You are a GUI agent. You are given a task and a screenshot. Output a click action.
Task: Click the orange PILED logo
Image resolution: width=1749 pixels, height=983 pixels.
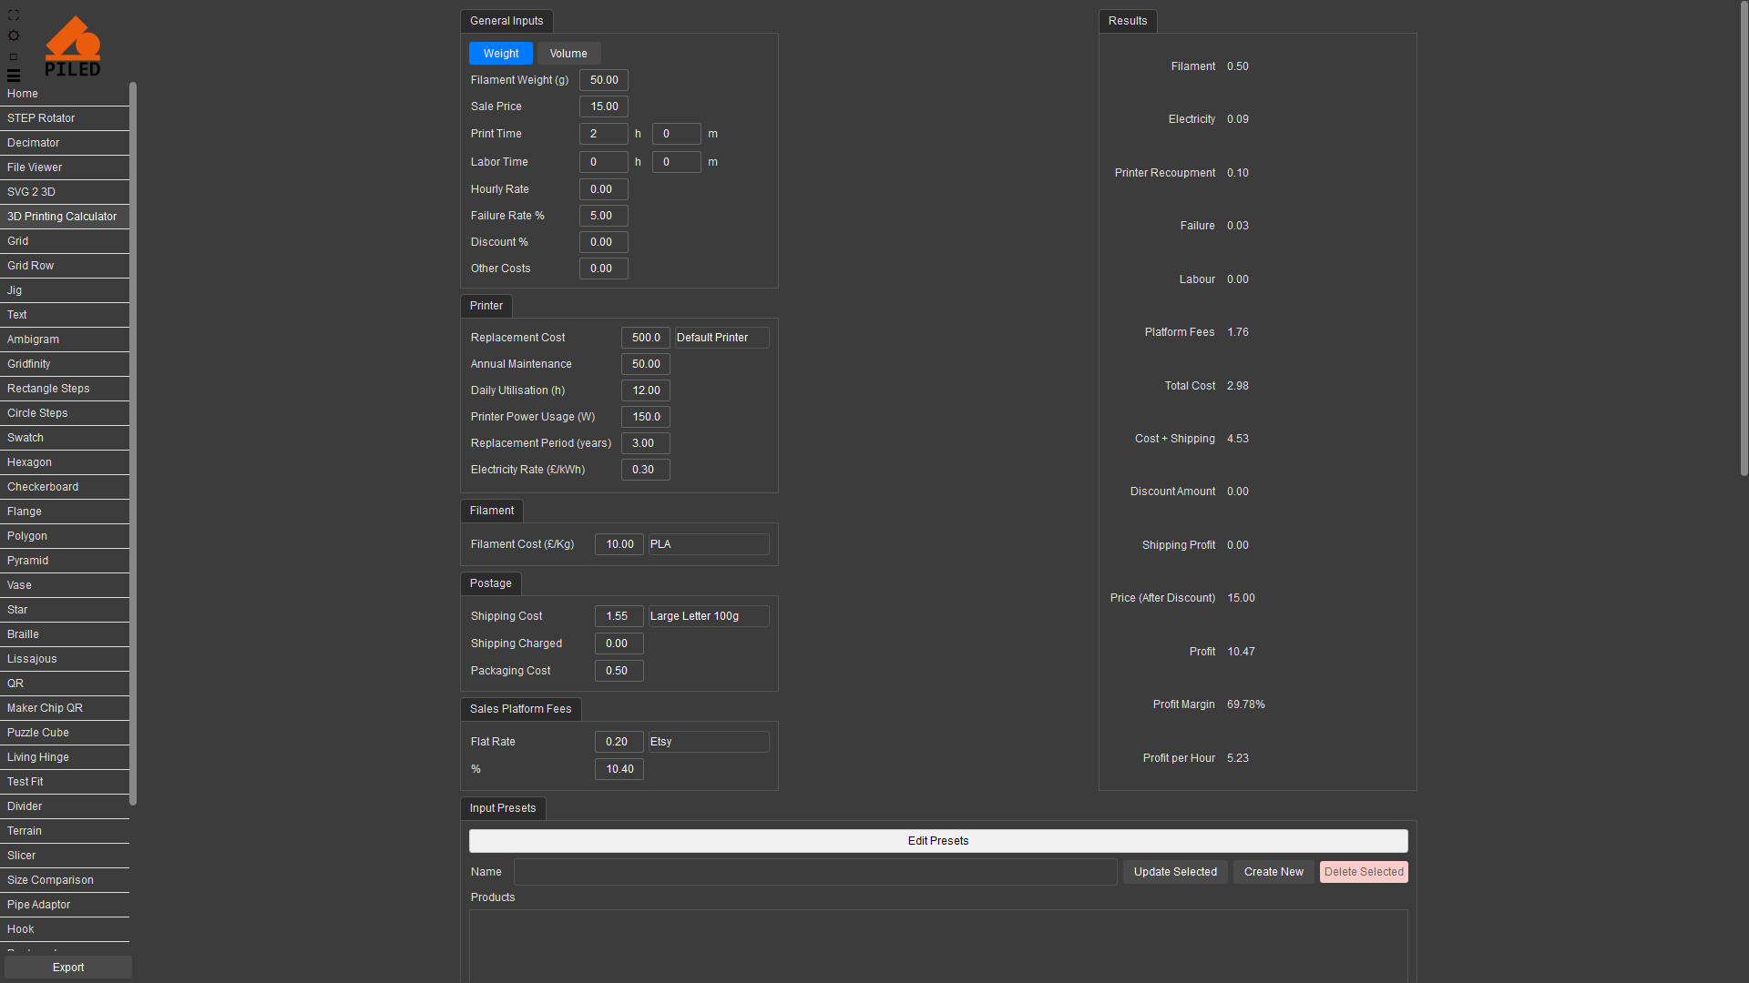[73, 46]
